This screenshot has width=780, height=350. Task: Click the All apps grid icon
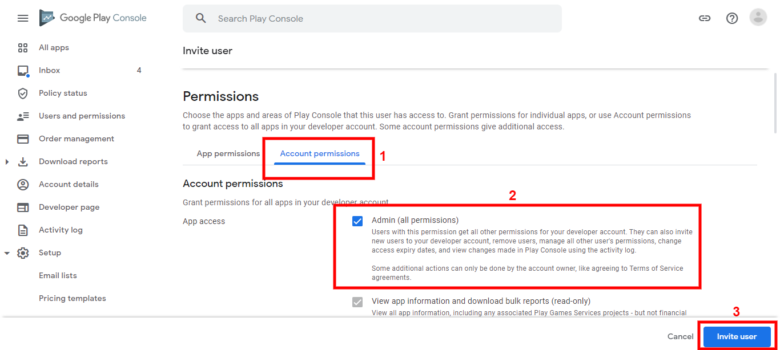(x=23, y=48)
